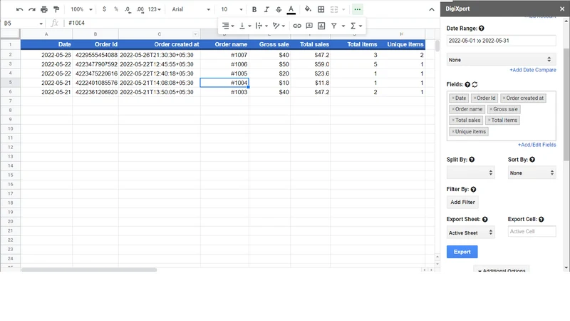Open Date Range help tooltip icon

coord(482,29)
